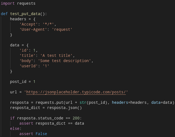Image resolution: width=175 pixels, height=137 pixels.
Task: Click the 'import' keyword
Action: 8,4
